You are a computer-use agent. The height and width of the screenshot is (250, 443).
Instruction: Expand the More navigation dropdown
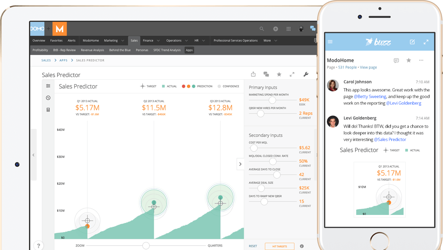(270, 40)
